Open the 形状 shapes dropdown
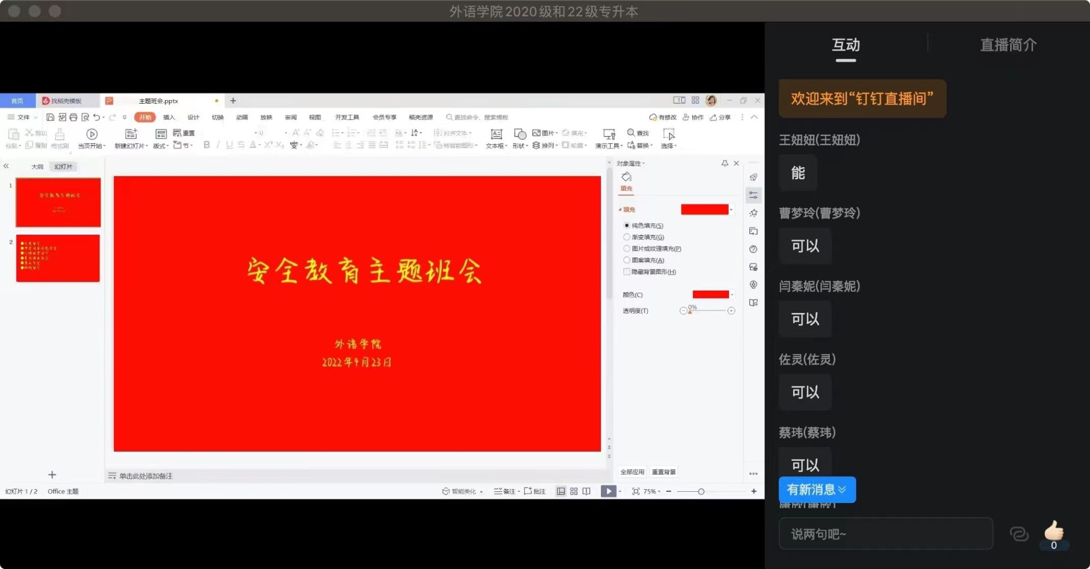 point(520,145)
